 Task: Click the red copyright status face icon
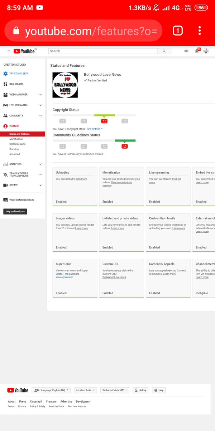pos(104,121)
